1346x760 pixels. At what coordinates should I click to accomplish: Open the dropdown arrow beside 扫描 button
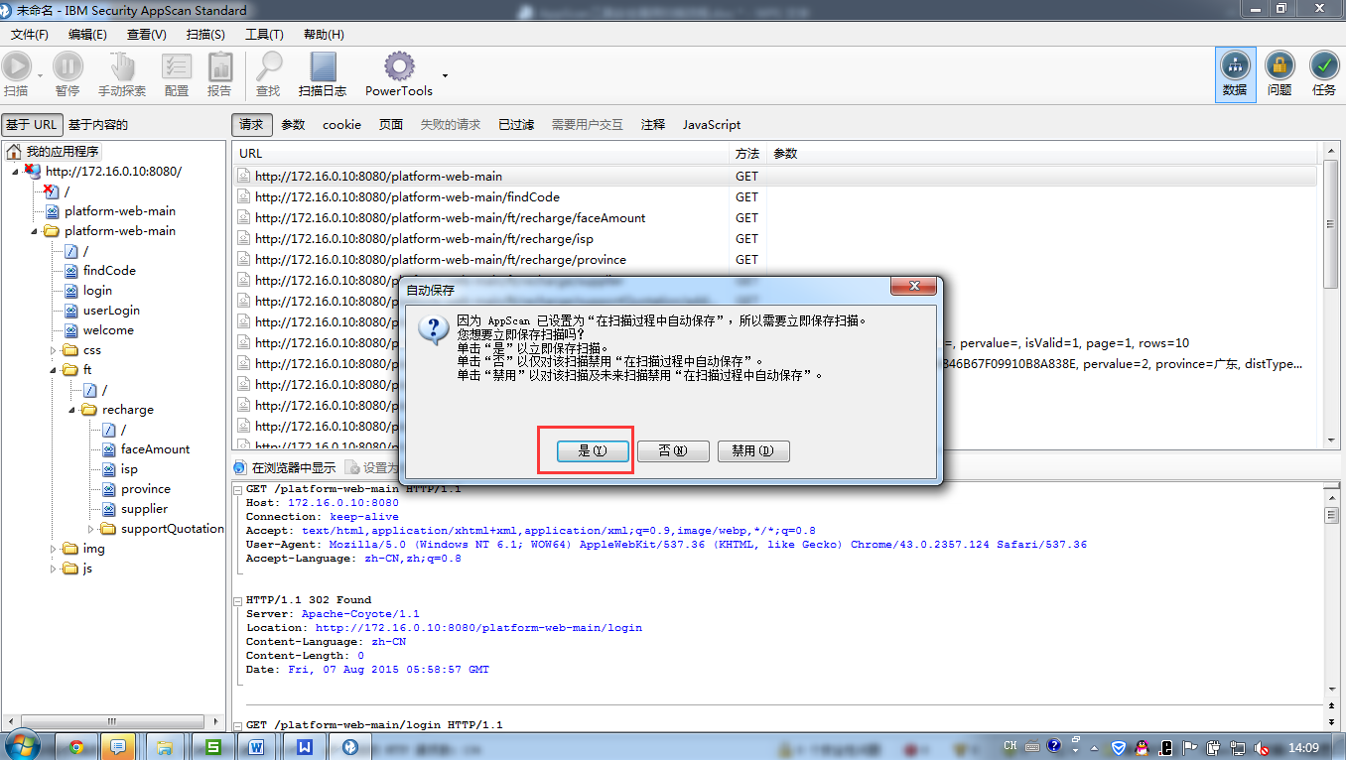click(x=40, y=75)
